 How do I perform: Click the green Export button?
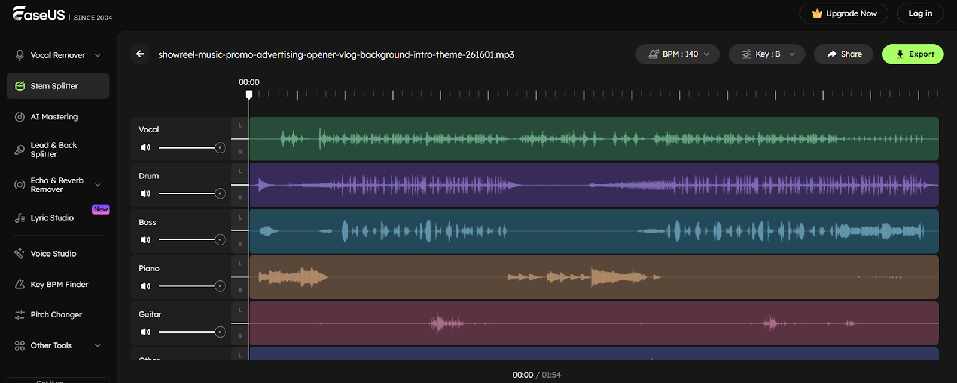[912, 54]
